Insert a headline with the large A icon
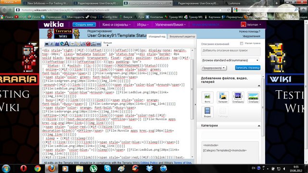Viewport: 308px width, 173px height. (x=67, y=44)
